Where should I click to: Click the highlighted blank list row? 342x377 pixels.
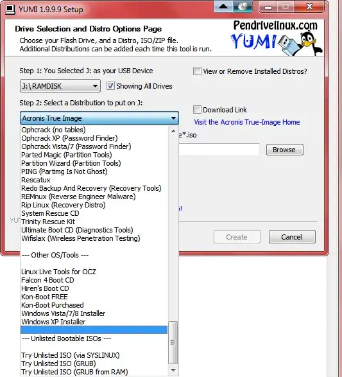pos(94,330)
